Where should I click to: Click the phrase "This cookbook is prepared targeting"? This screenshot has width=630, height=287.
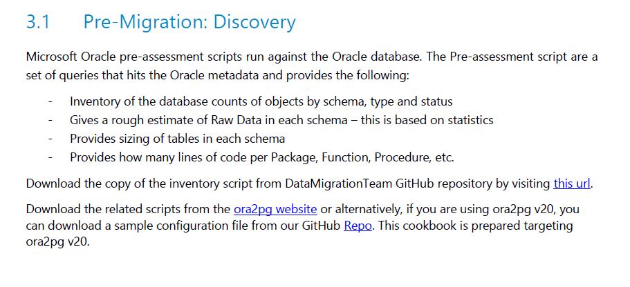(x=476, y=226)
